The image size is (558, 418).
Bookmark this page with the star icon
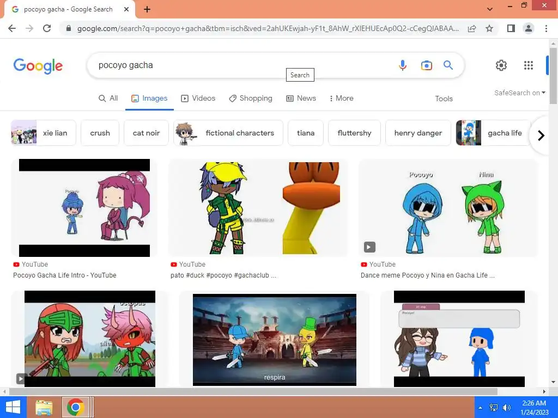tap(489, 28)
